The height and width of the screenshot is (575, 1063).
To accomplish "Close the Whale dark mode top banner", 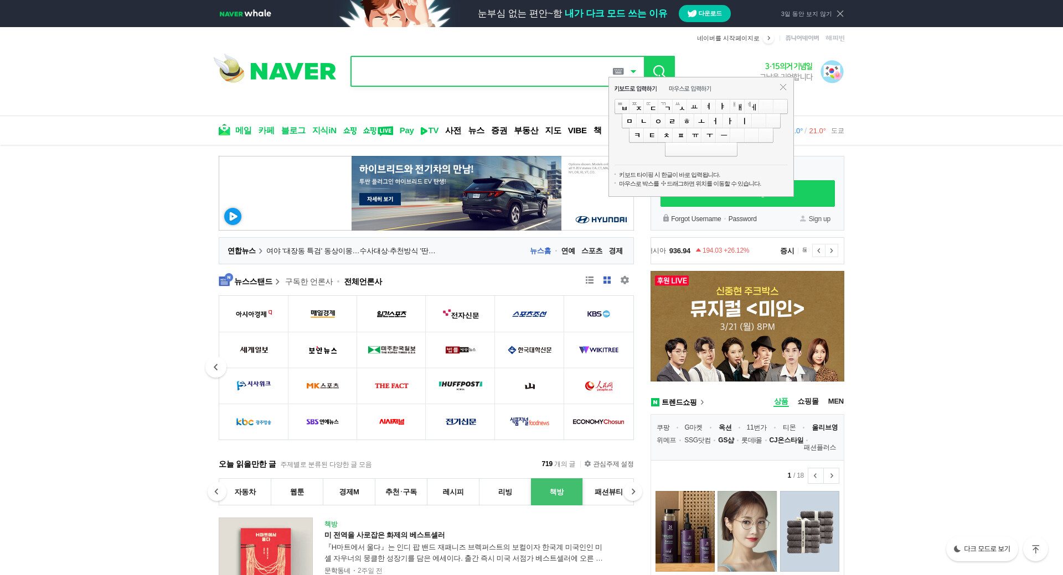I will 840,14.
